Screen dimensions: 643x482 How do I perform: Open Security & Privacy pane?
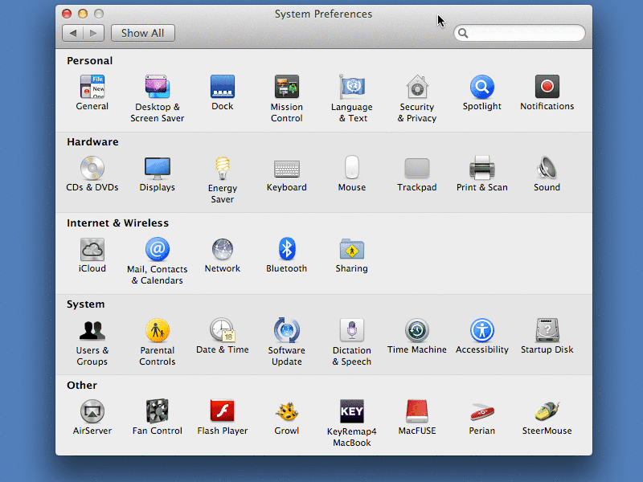(417, 88)
